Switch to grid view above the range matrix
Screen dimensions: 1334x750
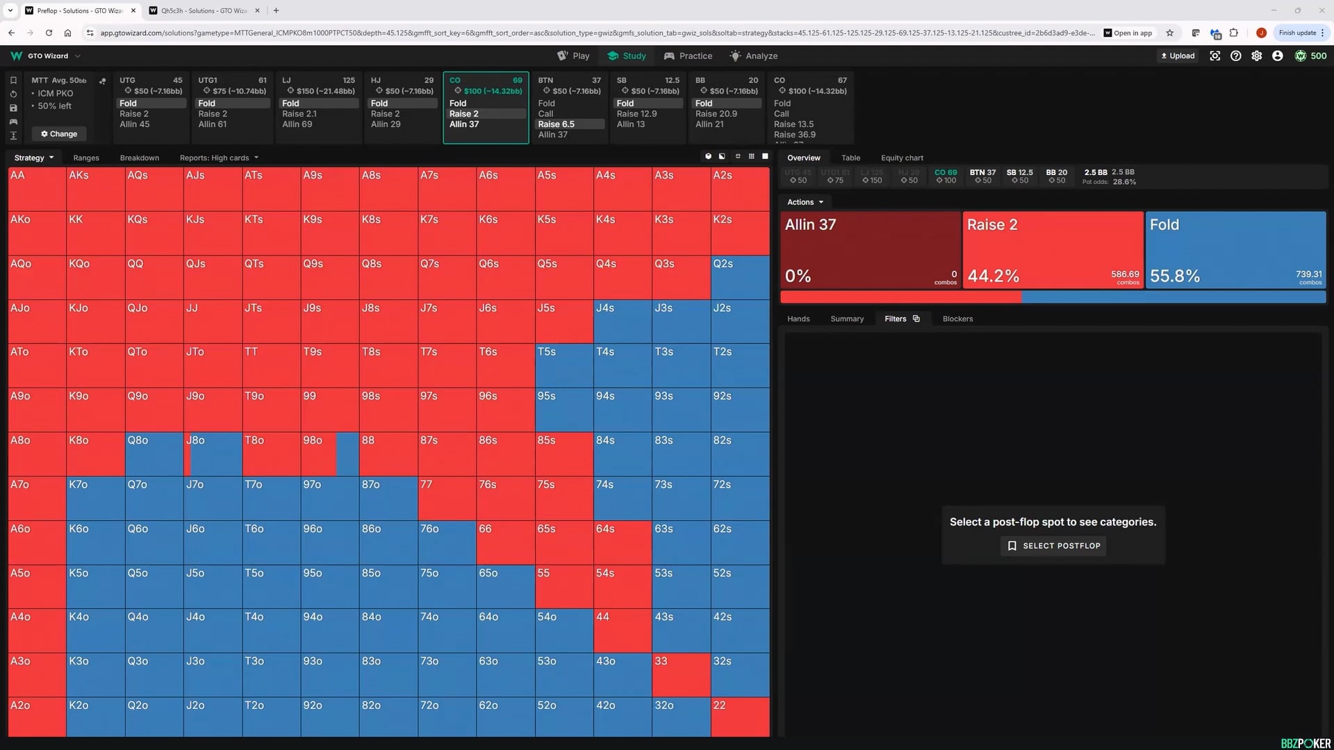(751, 157)
